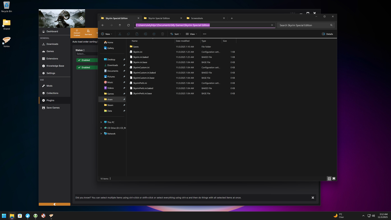Switch to large thumbnails view toggle

tap(334, 178)
